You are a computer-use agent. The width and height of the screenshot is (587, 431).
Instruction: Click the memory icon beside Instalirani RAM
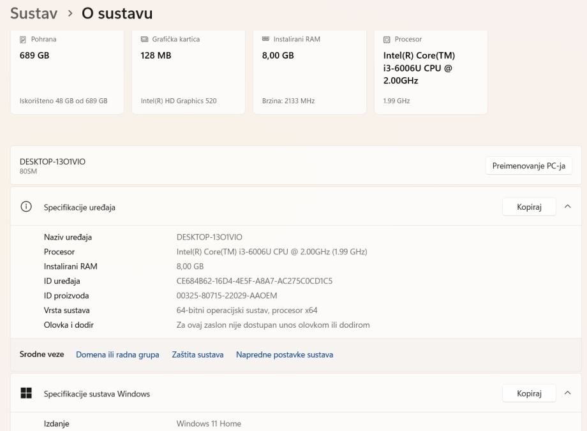(x=266, y=40)
